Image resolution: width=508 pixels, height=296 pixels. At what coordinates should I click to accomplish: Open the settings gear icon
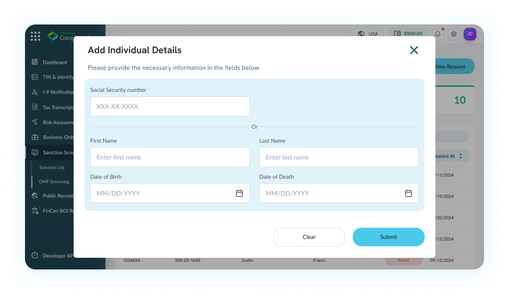pos(453,34)
